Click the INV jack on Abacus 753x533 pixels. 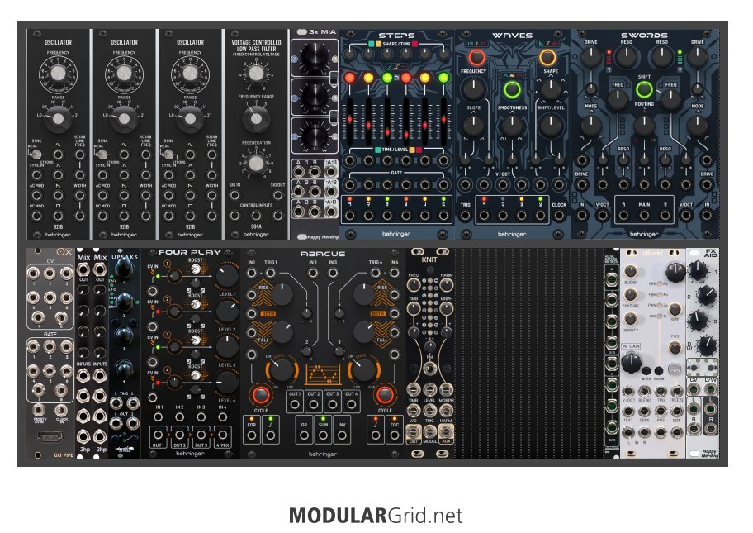coord(342,436)
